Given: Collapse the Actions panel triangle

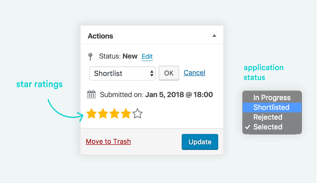Looking at the screenshot, I should click(214, 36).
